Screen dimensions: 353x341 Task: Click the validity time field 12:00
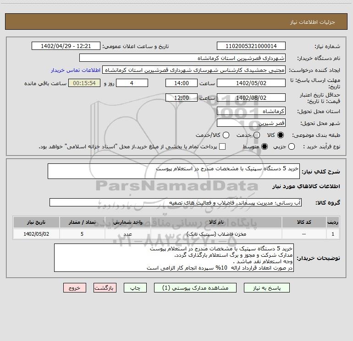[x=182, y=97]
